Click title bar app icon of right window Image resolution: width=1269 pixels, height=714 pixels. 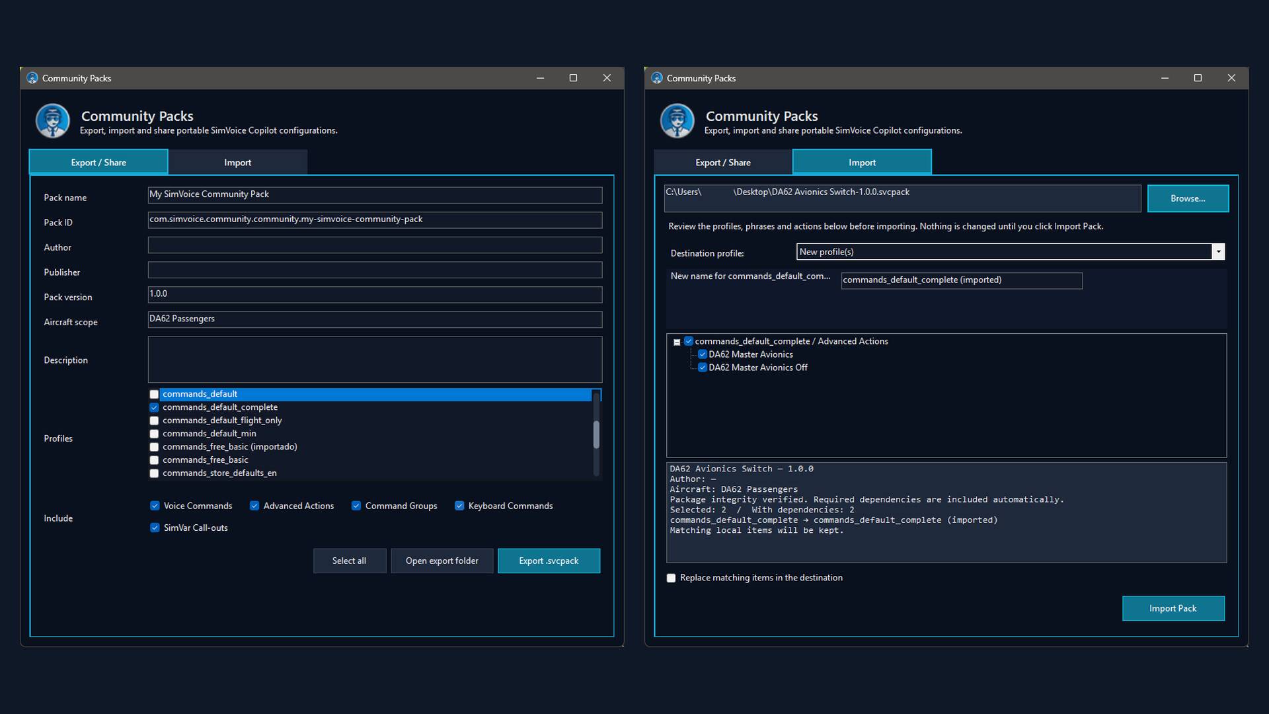click(657, 78)
